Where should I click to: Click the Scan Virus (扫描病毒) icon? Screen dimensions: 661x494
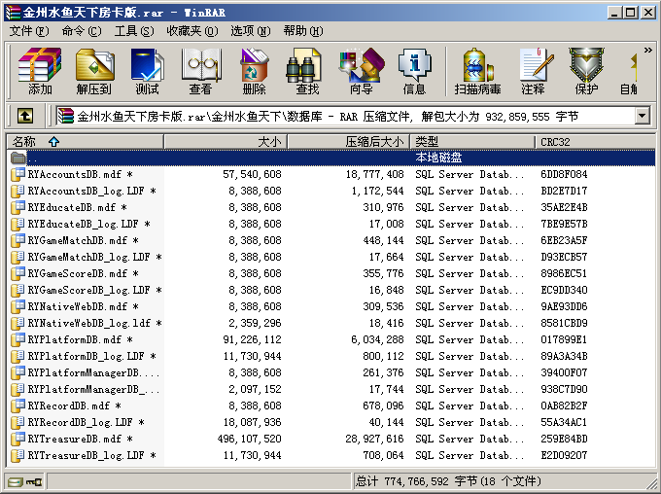477,71
